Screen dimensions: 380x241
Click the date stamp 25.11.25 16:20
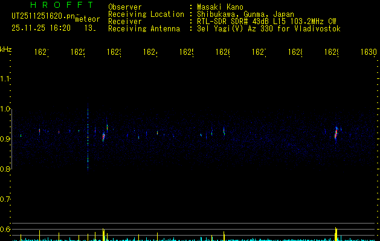coord(41,28)
